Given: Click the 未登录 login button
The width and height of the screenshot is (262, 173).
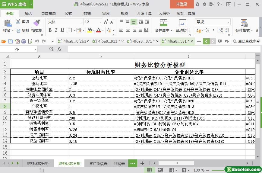Looking at the screenshot, I should click(x=182, y=4).
